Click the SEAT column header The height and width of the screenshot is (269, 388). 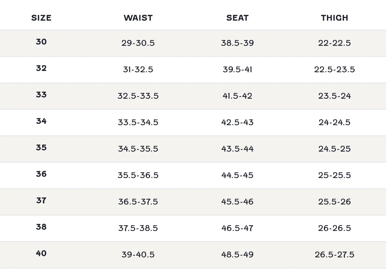pyautogui.click(x=237, y=18)
